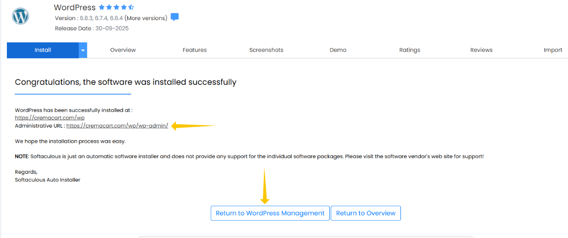Click Return to WordPress Management button
Viewport: 568px width, 238px height.
pos(270,213)
